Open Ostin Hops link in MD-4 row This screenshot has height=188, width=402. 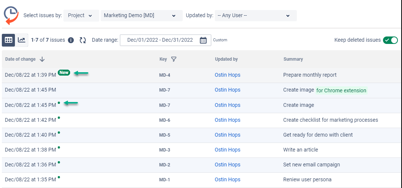pos(227,75)
